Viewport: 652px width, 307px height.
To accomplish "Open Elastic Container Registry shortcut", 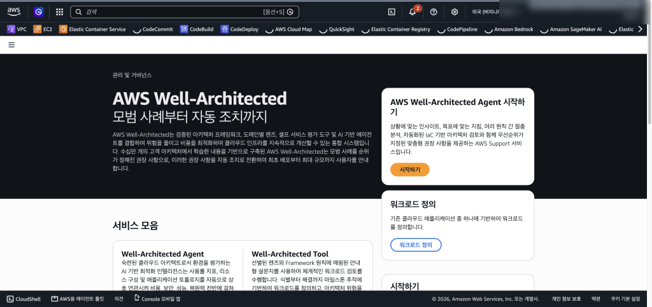I will [395, 29].
